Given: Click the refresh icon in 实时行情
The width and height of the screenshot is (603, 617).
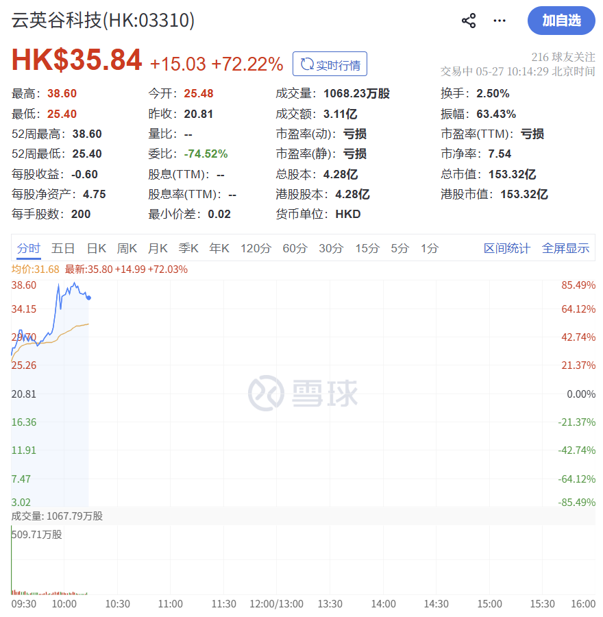Looking at the screenshot, I should [x=307, y=64].
